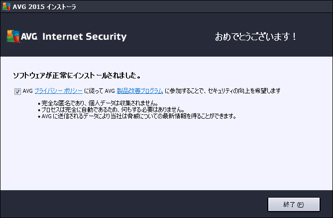
Task: Click the bullet about AVG に送信されるデータ
Action: pos(137,116)
